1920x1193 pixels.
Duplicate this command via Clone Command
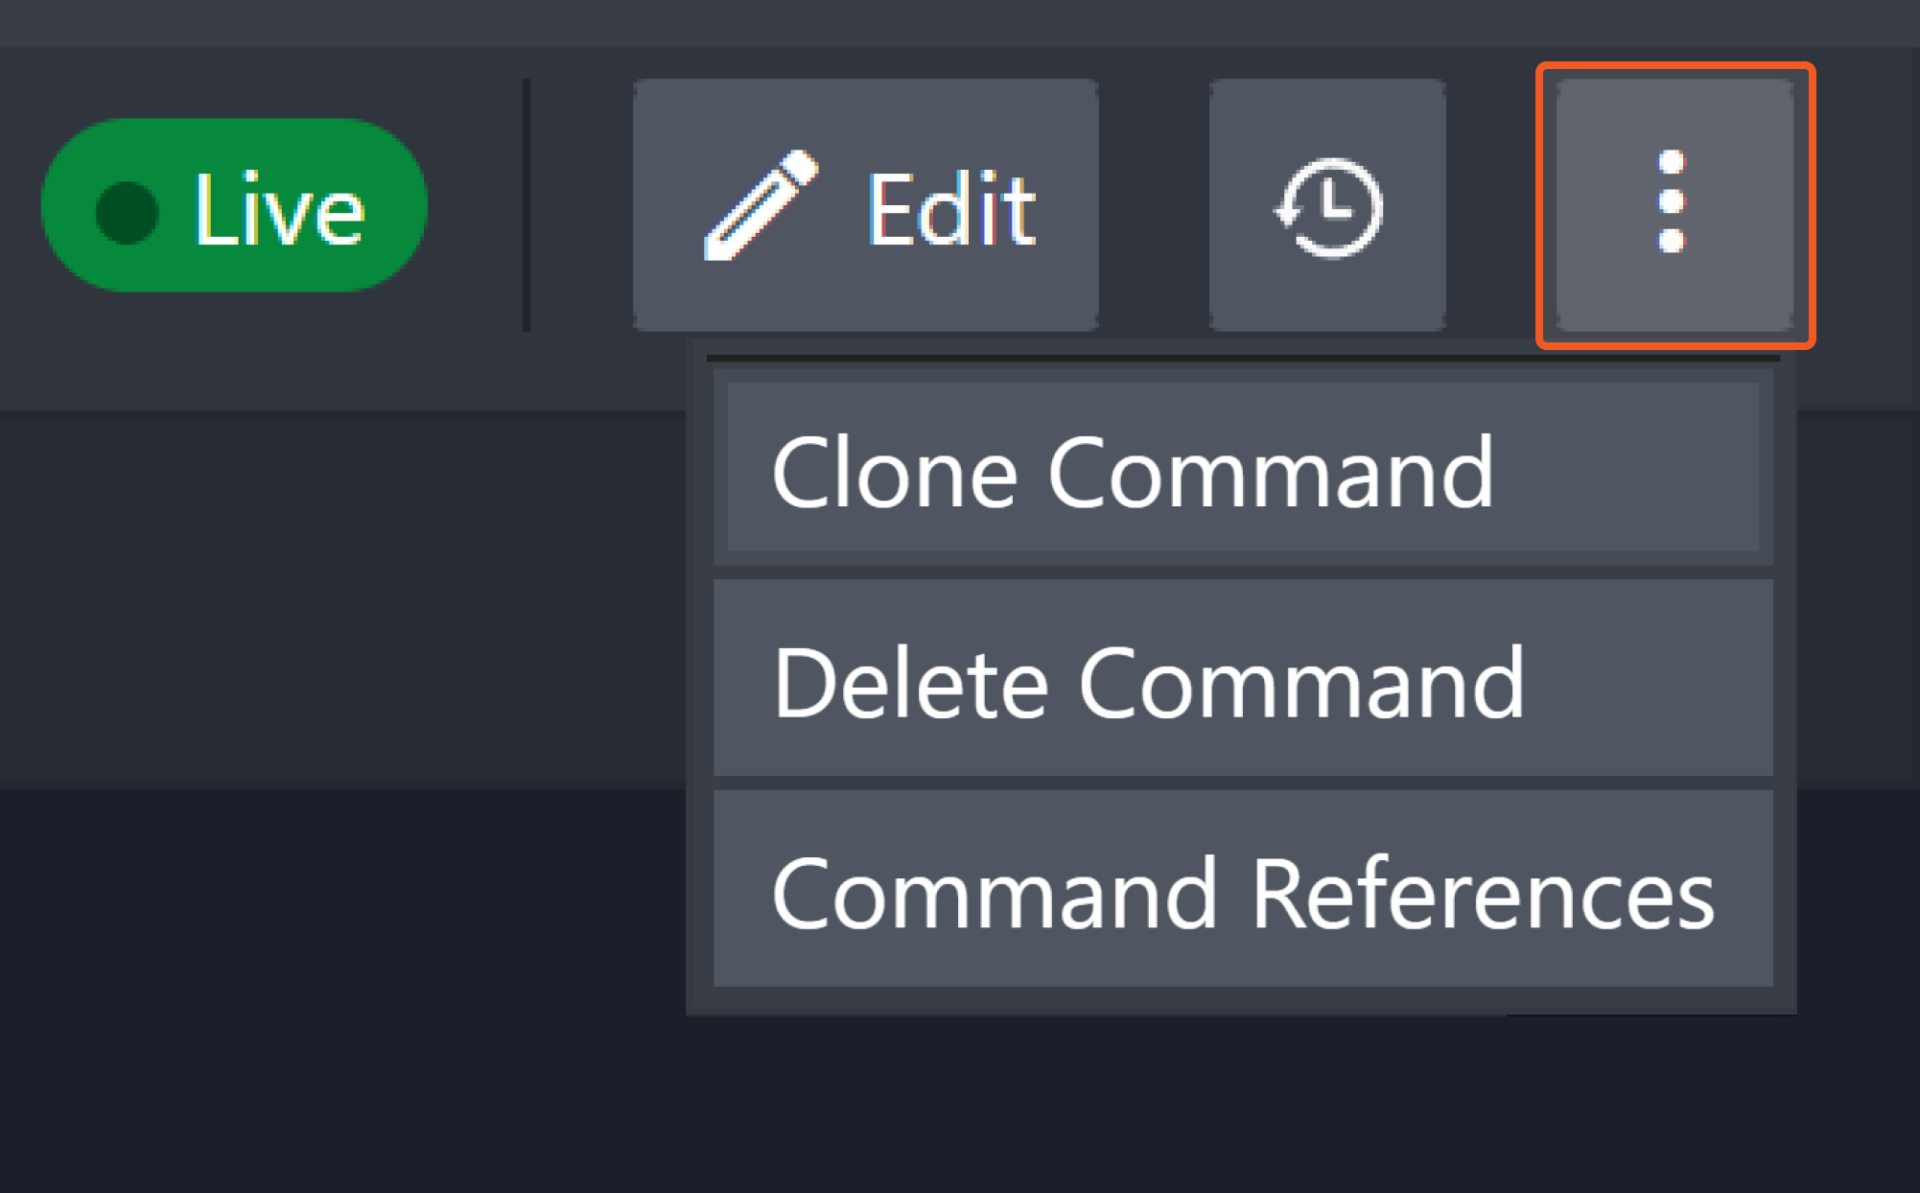[x=1132, y=470]
